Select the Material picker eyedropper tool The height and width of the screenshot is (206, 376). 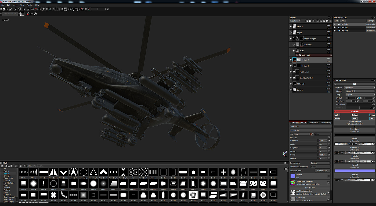pyautogui.click(x=43, y=9)
